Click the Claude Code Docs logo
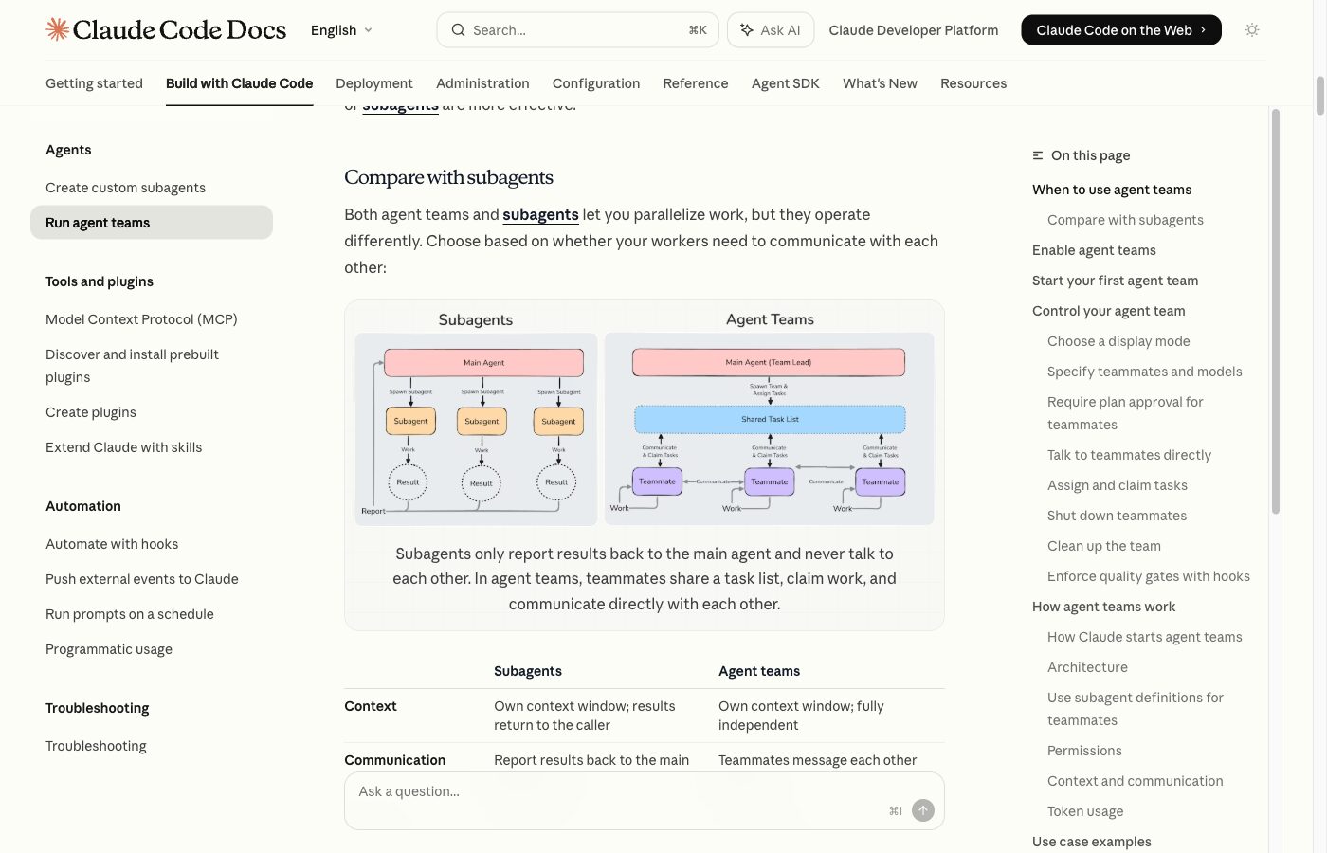This screenshot has height=853, width=1327. point(166,30)
